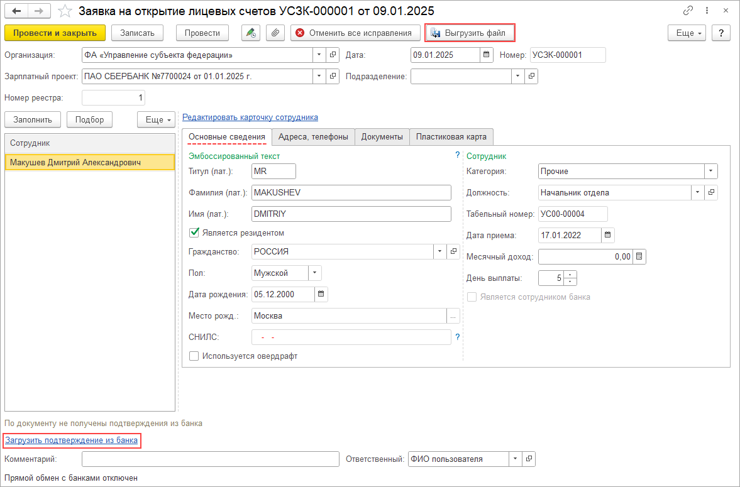740x487 pixels.
Task: Open the three-dot window menu
Action: click(x=707, y=11)
